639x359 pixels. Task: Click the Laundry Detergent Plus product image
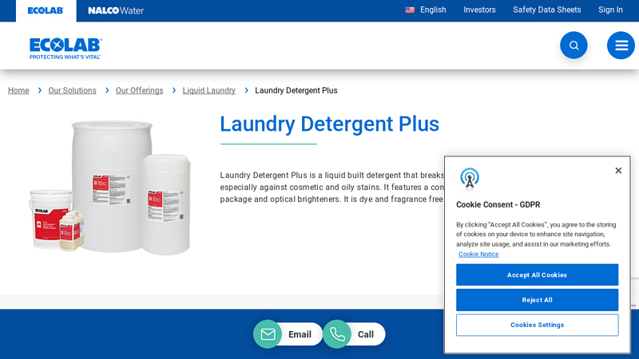click(x=109, y=187)
